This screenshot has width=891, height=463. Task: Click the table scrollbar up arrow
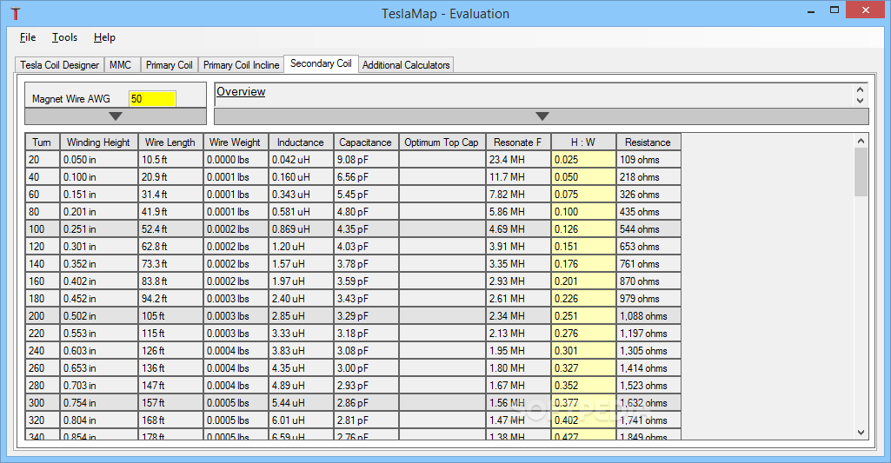coord(861,141)
